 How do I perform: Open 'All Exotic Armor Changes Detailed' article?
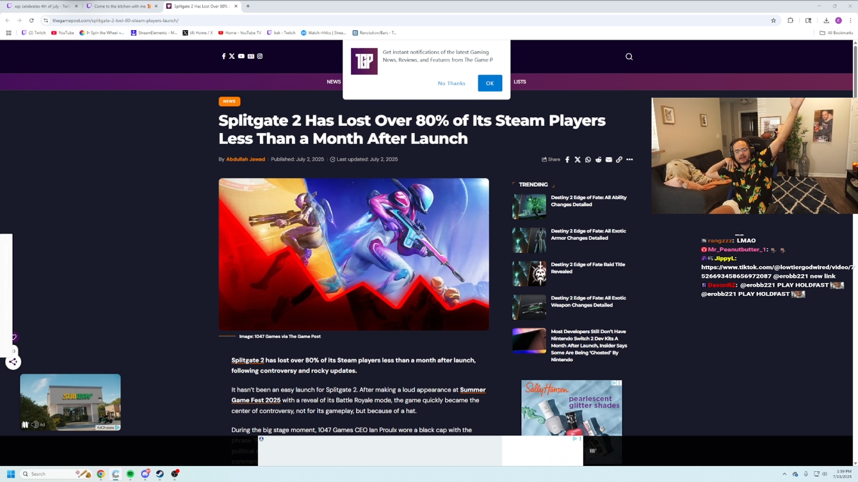click(588, 234)
